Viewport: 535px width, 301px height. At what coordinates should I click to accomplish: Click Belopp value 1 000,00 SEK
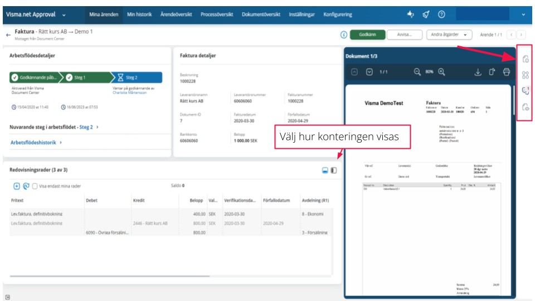pyautogui.click(x=246, y=140)
